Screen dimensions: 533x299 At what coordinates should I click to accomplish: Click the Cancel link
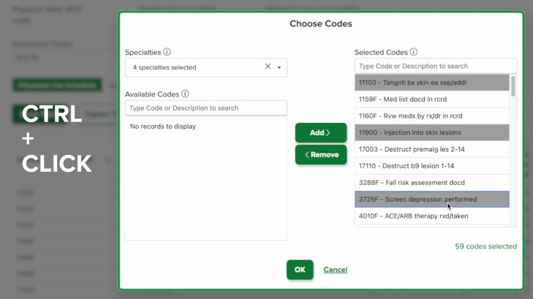coord(335,270)
